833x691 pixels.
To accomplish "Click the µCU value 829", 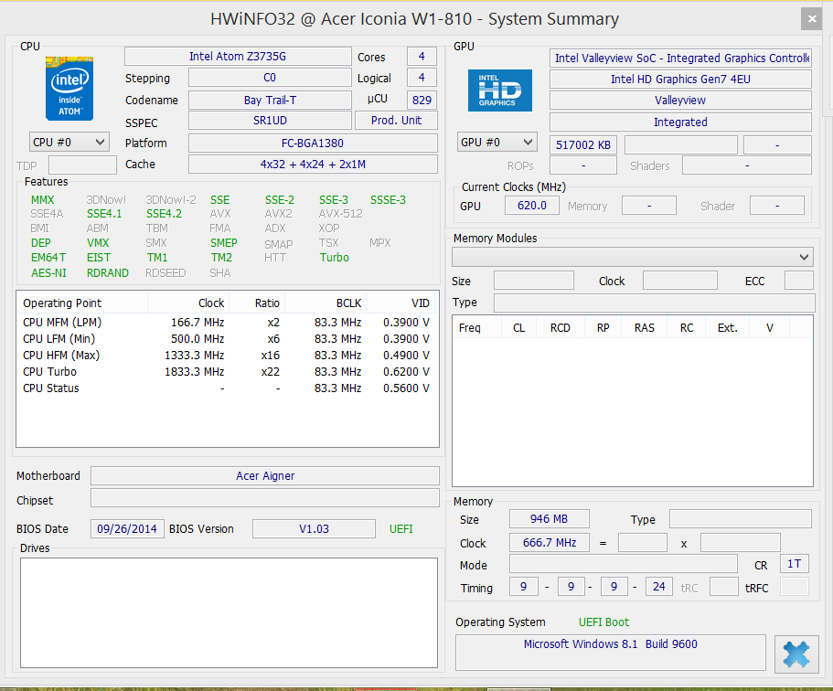I will (422, 100).
